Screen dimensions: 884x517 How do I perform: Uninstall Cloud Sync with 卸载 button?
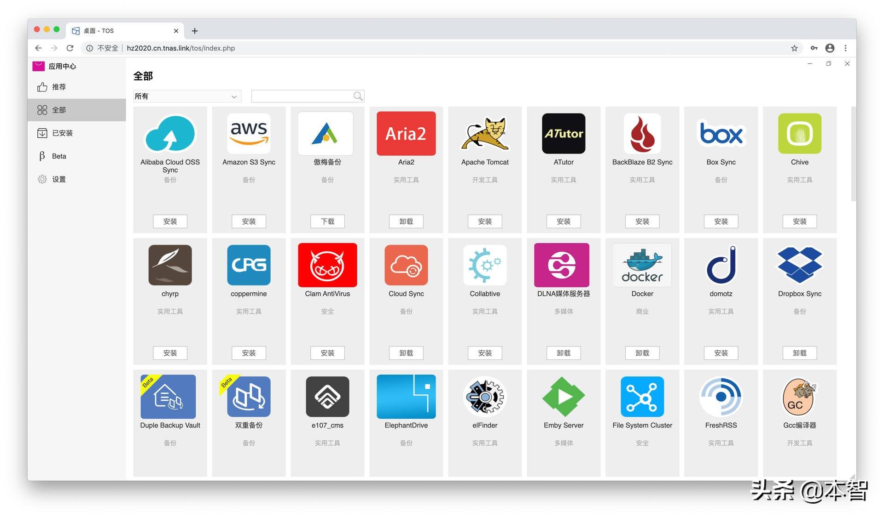406,353
